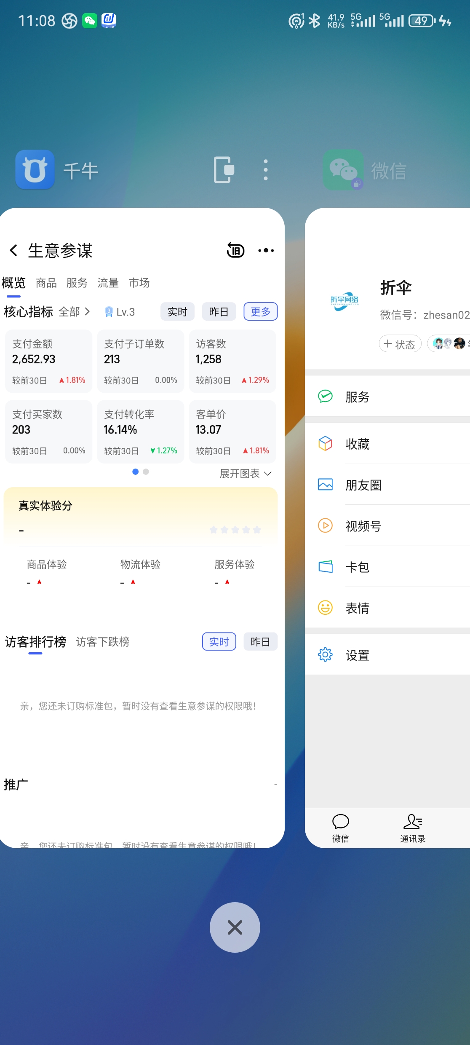
Task: Open WeChat 收藏 favorites entry
Action: tap(357, 444)
